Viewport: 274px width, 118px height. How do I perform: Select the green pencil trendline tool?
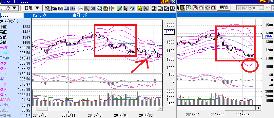click(120, 8)
